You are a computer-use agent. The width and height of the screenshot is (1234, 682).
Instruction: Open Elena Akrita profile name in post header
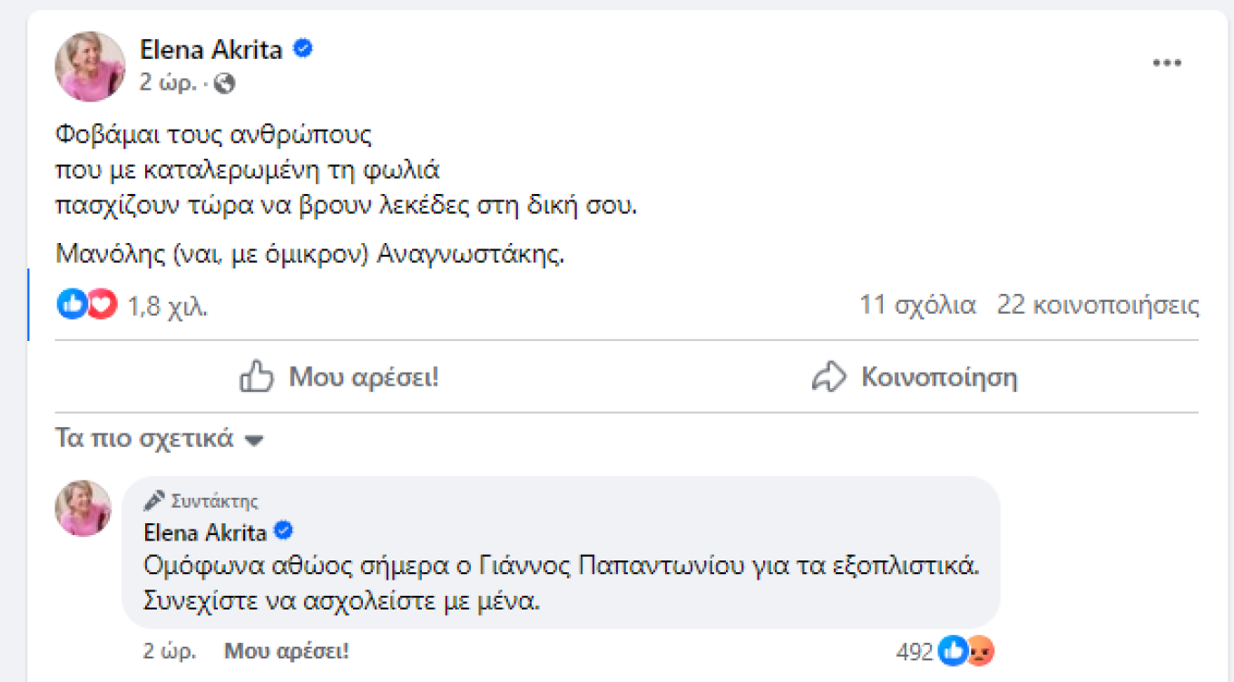(211, 50)
